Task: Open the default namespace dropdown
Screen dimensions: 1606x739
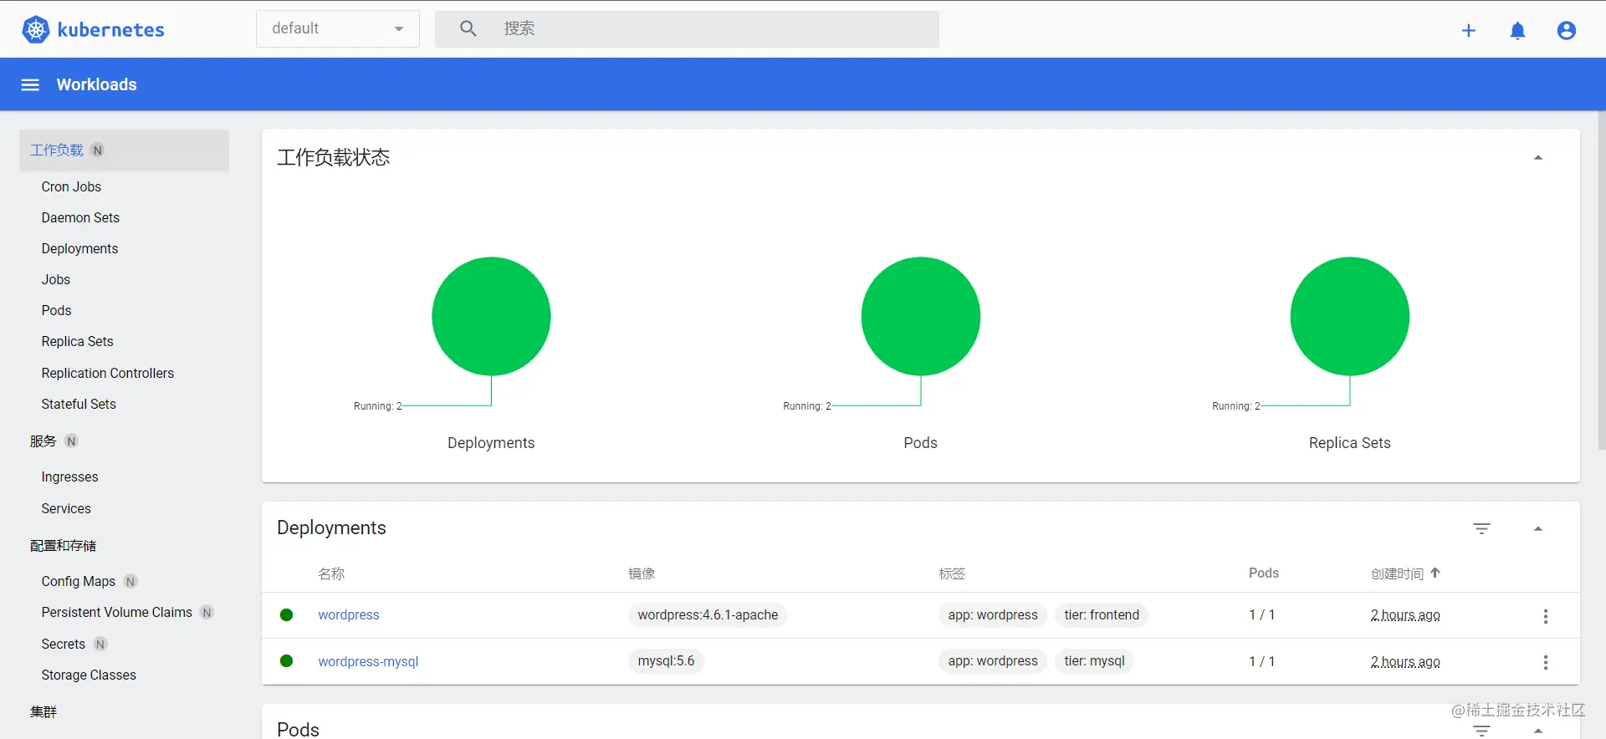Action: [x=338, y=29]
